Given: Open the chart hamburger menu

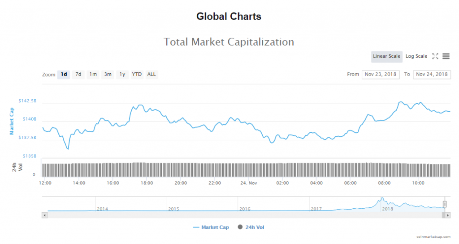Looking at the screenshot, I should [446, 56].
